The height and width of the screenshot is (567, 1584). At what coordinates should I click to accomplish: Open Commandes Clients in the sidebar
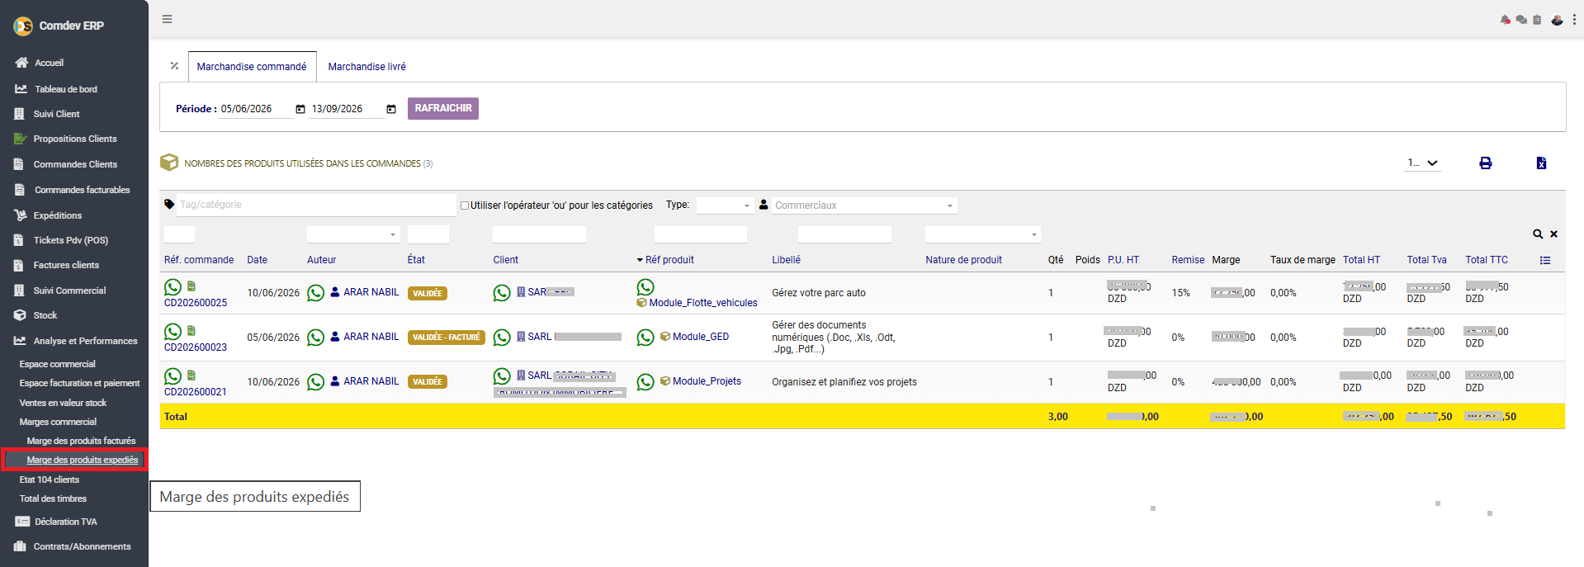[75, 164]
